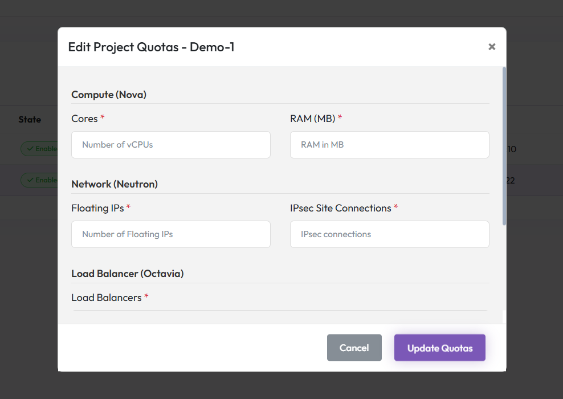563x399 pixels.
Task: Submit with the Update Quotas button
Action: (x=439, y=348)
